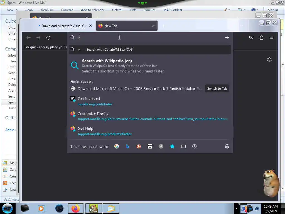285x214 pixels.
Task: Click the Windows Start orb
Action: (8, 208)
